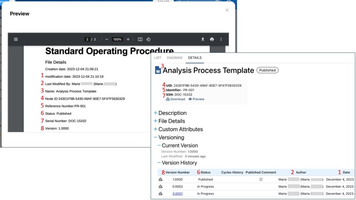Click 'Version Number: 1.0000' under Current Version
The image size is (356, 200).
click(x=179, y=152)
